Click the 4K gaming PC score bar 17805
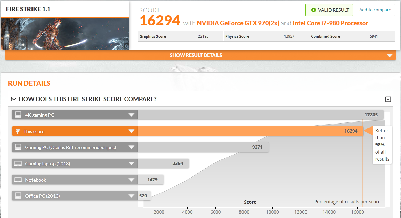Screen dimensions: 401x218 click(260, 115)
